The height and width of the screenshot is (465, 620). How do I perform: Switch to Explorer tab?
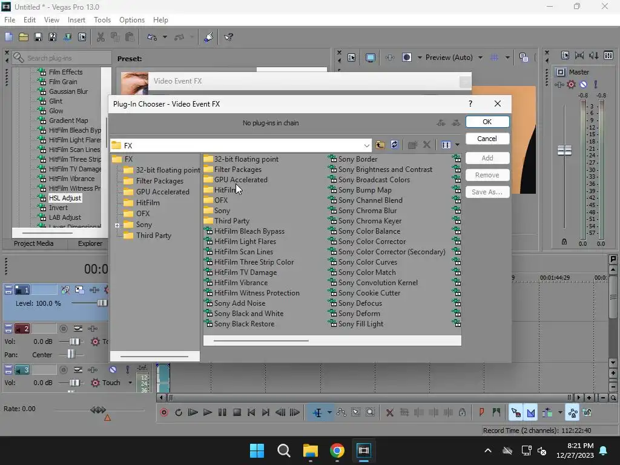pos(90,243)
